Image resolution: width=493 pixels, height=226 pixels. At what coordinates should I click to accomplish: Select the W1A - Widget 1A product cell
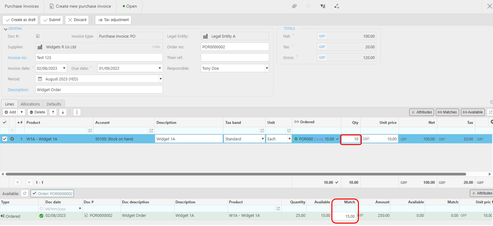click(x=59, y=139)
